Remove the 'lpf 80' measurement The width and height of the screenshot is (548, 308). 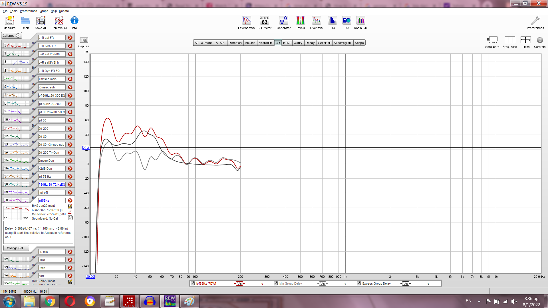click(x=70, y=120)
